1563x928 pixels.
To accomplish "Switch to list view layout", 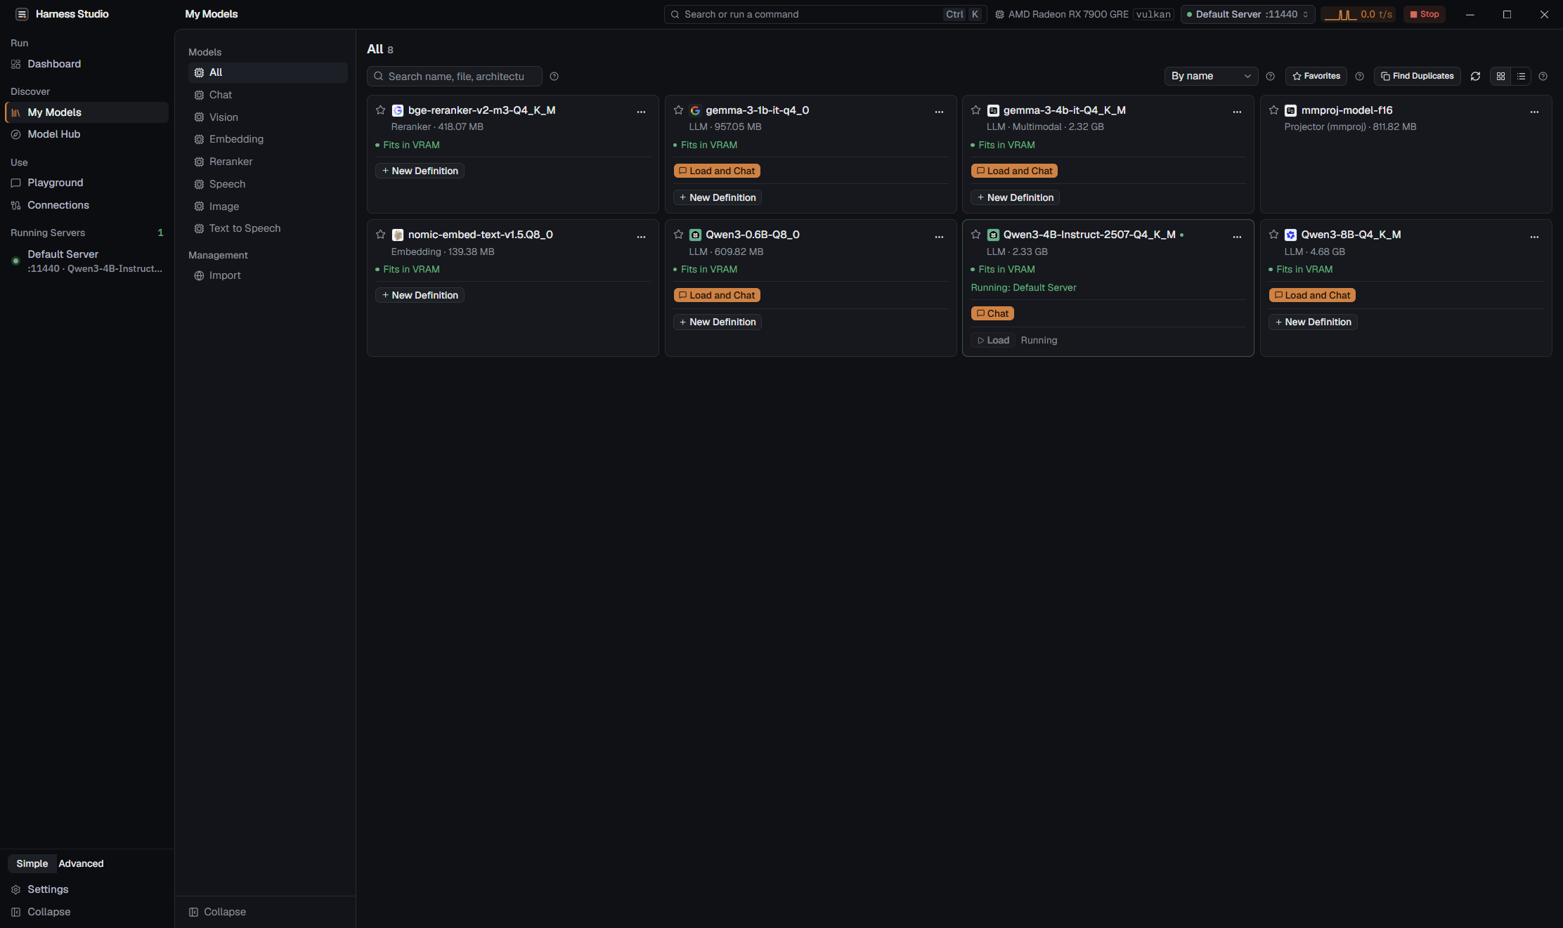I will pos(1521,76).
